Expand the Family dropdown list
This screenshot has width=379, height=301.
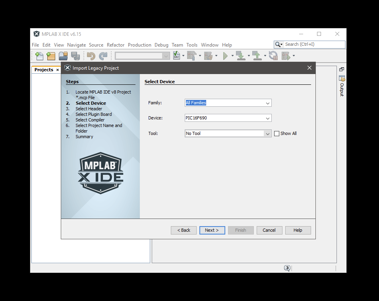coord(268,103)
